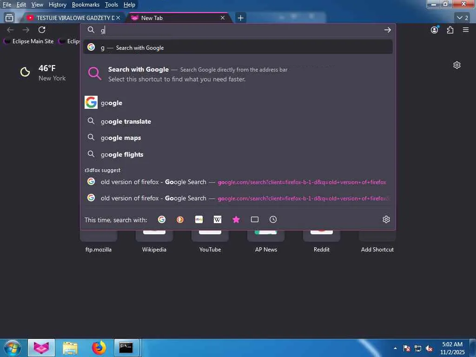
Task: Open the taskbar clock showing 5:02 AM
Action: 452,348
